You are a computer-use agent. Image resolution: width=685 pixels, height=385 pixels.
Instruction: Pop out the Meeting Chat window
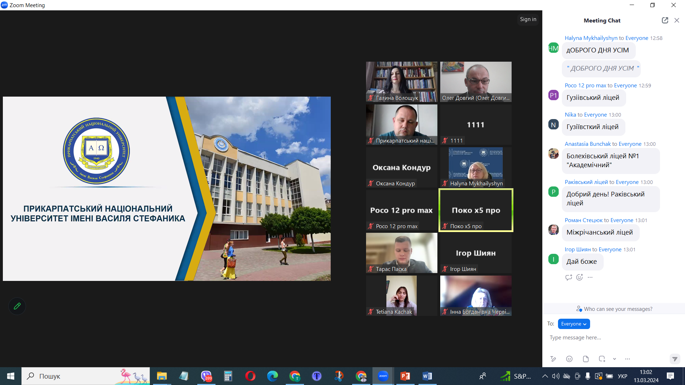[x=665, y=20]
